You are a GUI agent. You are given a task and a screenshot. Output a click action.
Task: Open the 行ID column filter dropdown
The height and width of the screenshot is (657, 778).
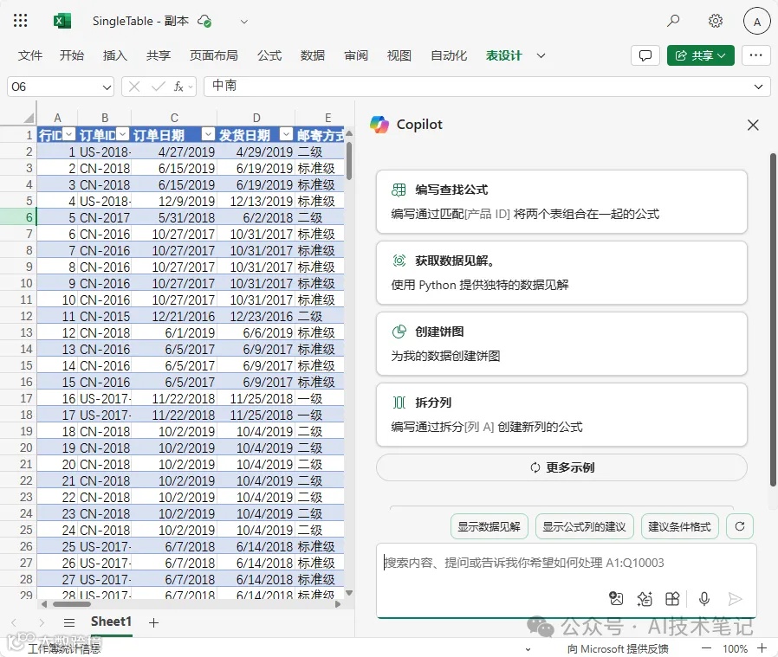click(x=69, y=134)
